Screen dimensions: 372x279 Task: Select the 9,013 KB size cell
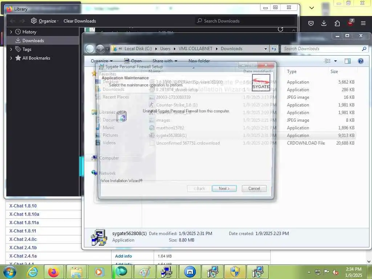pyautogui.click(x=346, y=136)
